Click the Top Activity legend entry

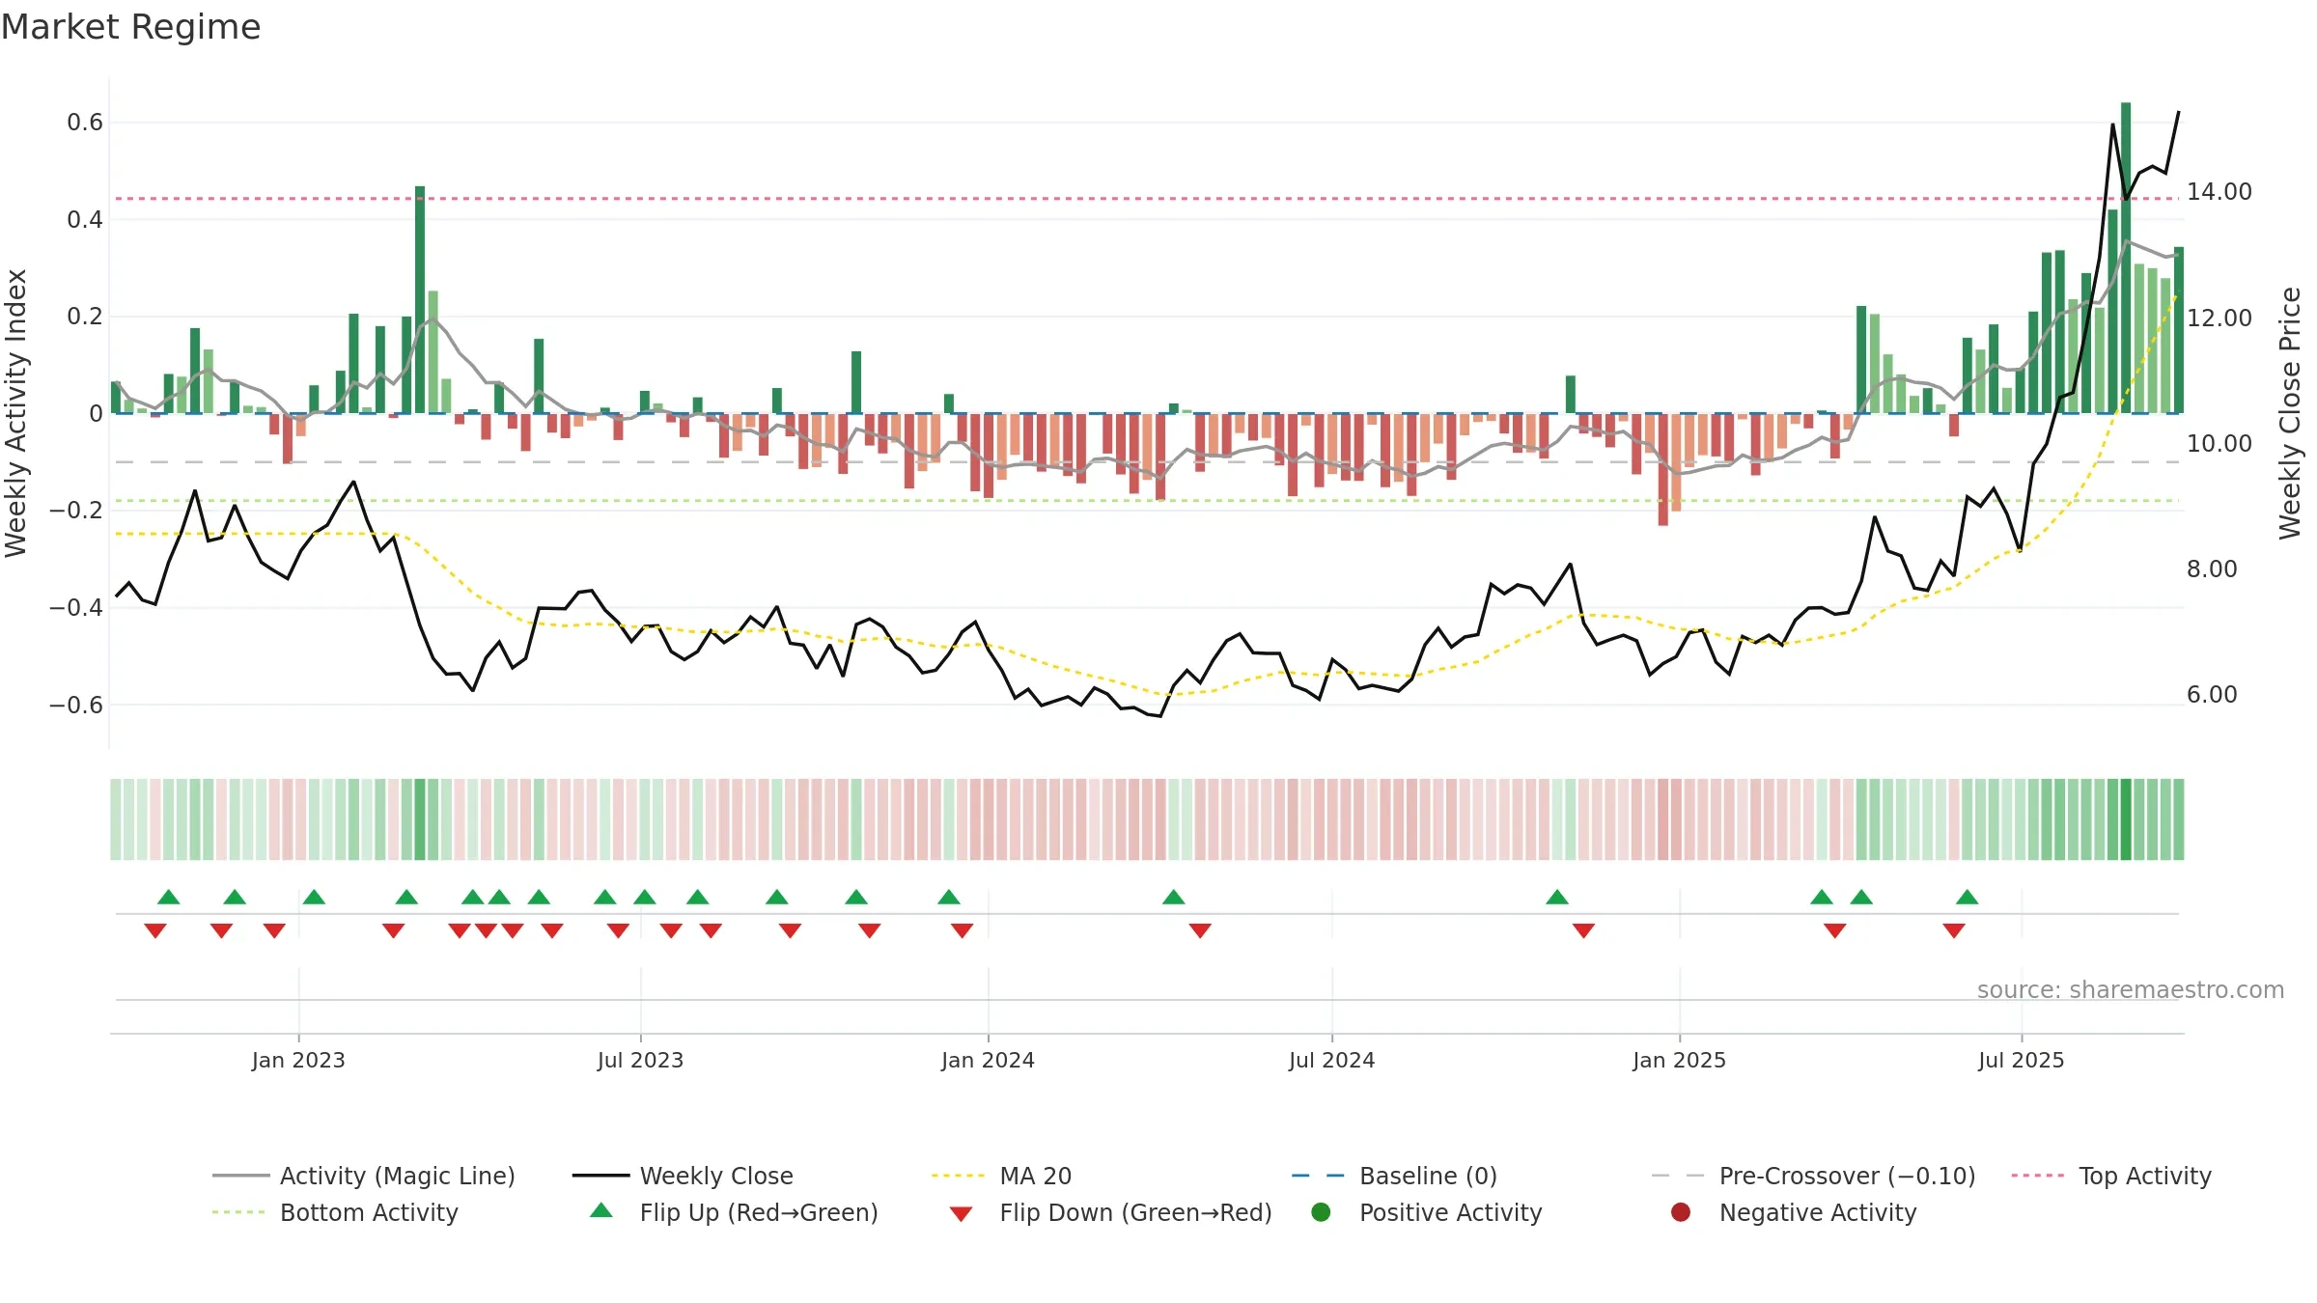click(x=2111, y=1176)
